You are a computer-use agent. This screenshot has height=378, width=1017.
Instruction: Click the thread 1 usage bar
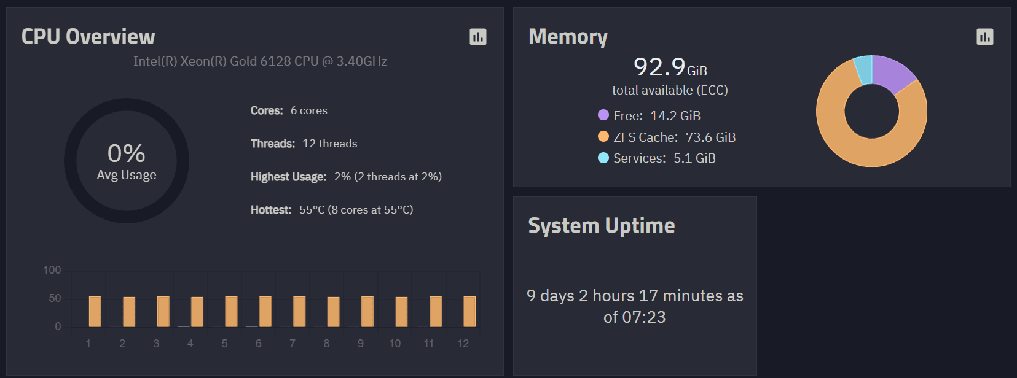95,312
